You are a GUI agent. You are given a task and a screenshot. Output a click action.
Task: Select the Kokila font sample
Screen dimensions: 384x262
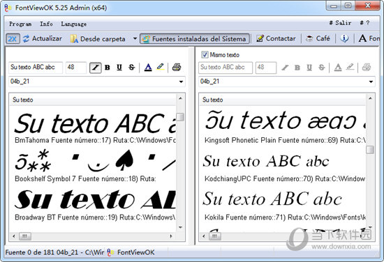[272, 199]
